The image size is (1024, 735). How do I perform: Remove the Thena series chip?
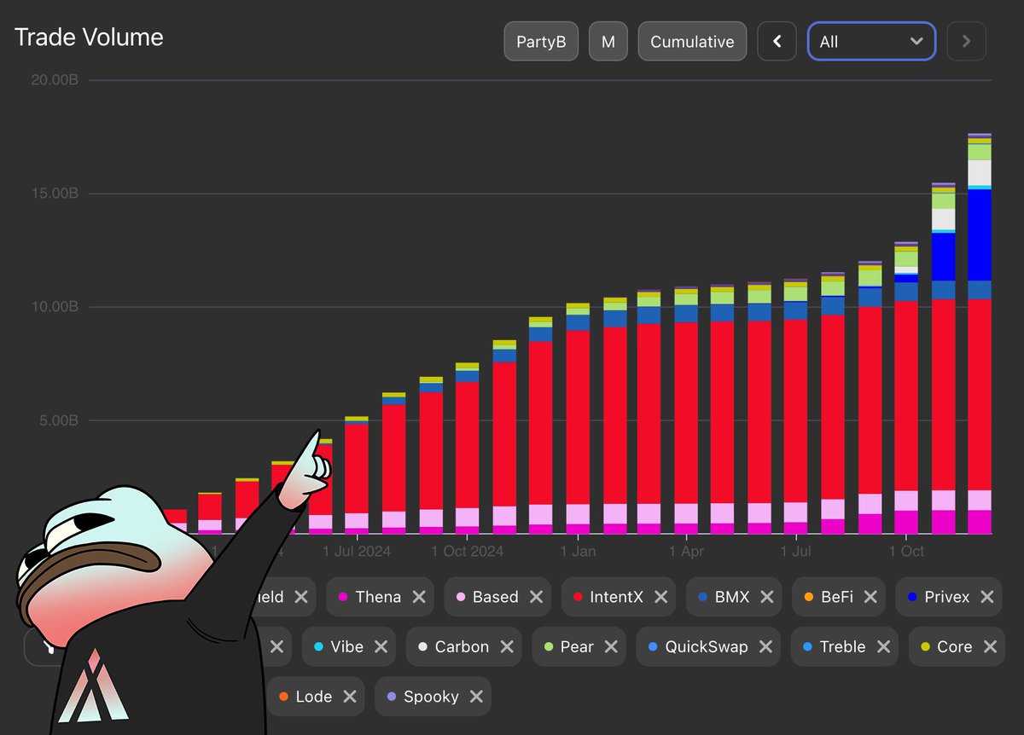tap(418, 597)
